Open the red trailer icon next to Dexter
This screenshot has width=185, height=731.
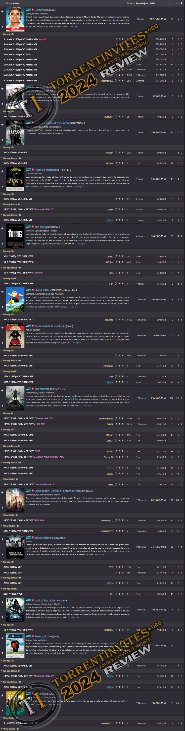(x=33, y=10)
